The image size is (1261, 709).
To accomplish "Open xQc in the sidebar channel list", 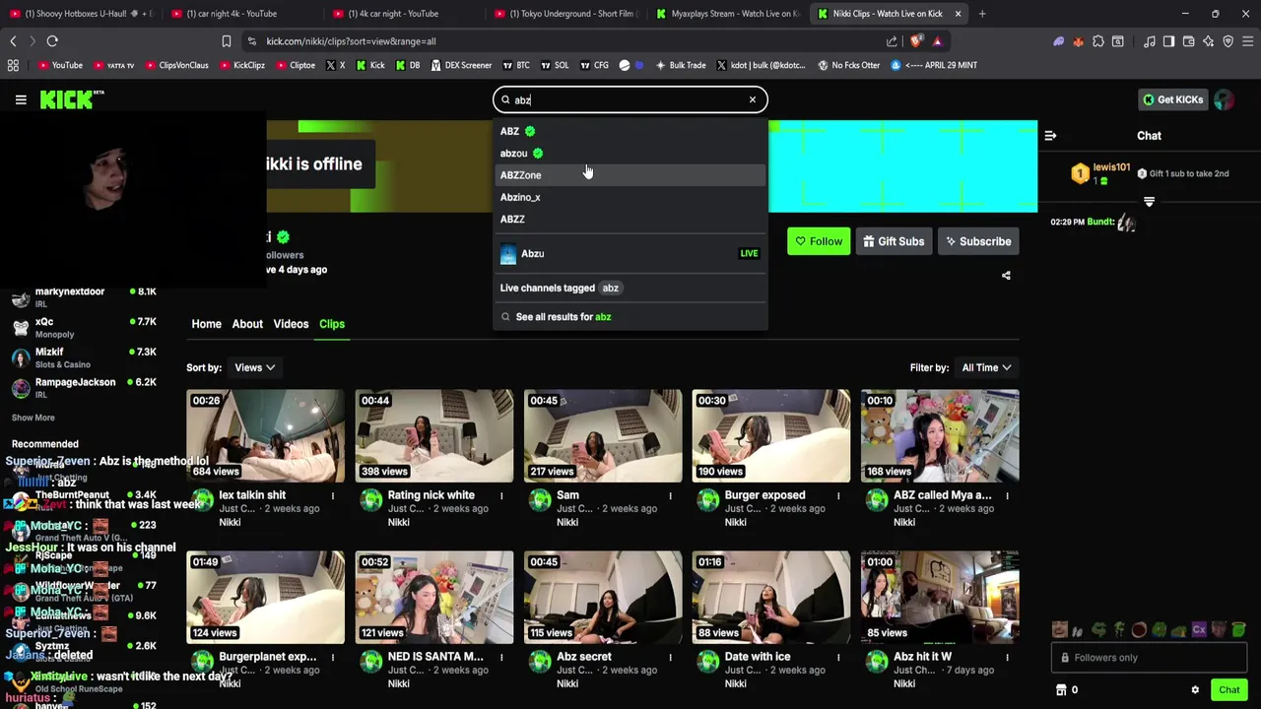I will tap(84, 327).
